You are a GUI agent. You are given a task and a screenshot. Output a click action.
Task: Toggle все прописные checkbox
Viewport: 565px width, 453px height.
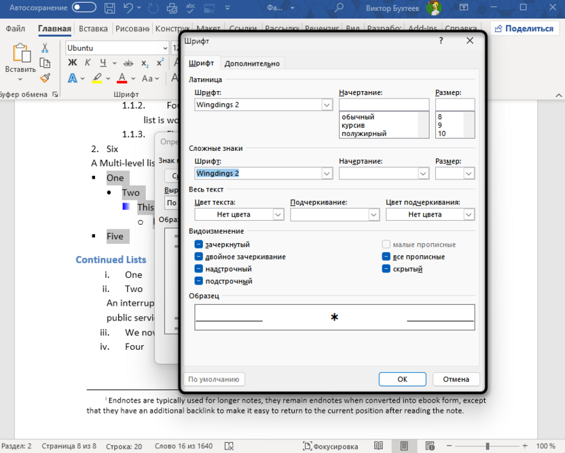pos(386,257)
